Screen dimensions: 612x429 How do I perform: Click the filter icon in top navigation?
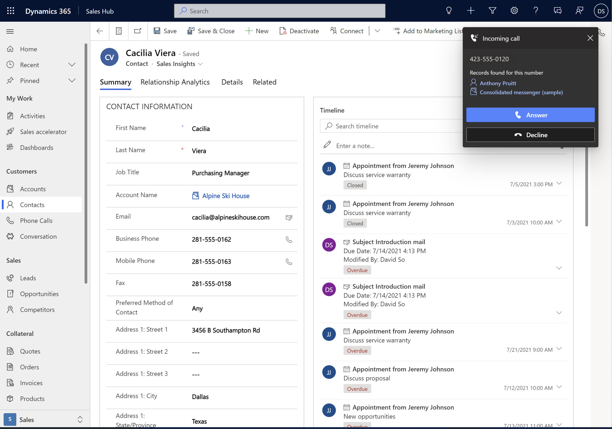point(493,10)
